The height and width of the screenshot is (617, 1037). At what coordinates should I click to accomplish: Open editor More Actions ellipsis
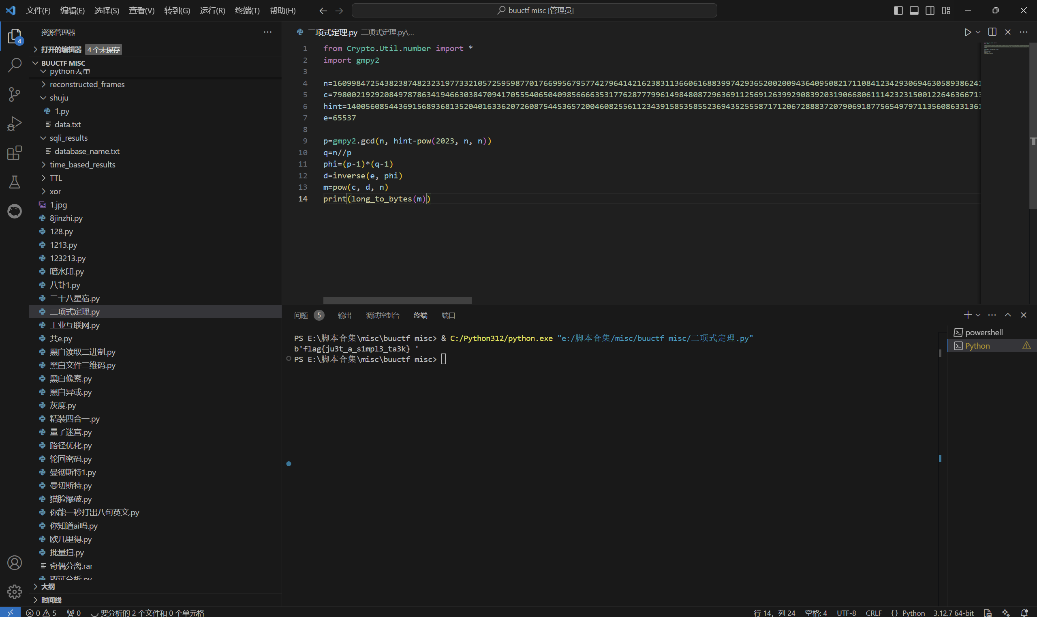tap(1024, 32)
